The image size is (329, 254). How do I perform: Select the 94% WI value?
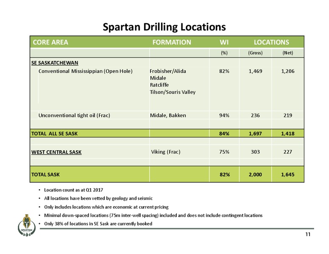[224, 116]
